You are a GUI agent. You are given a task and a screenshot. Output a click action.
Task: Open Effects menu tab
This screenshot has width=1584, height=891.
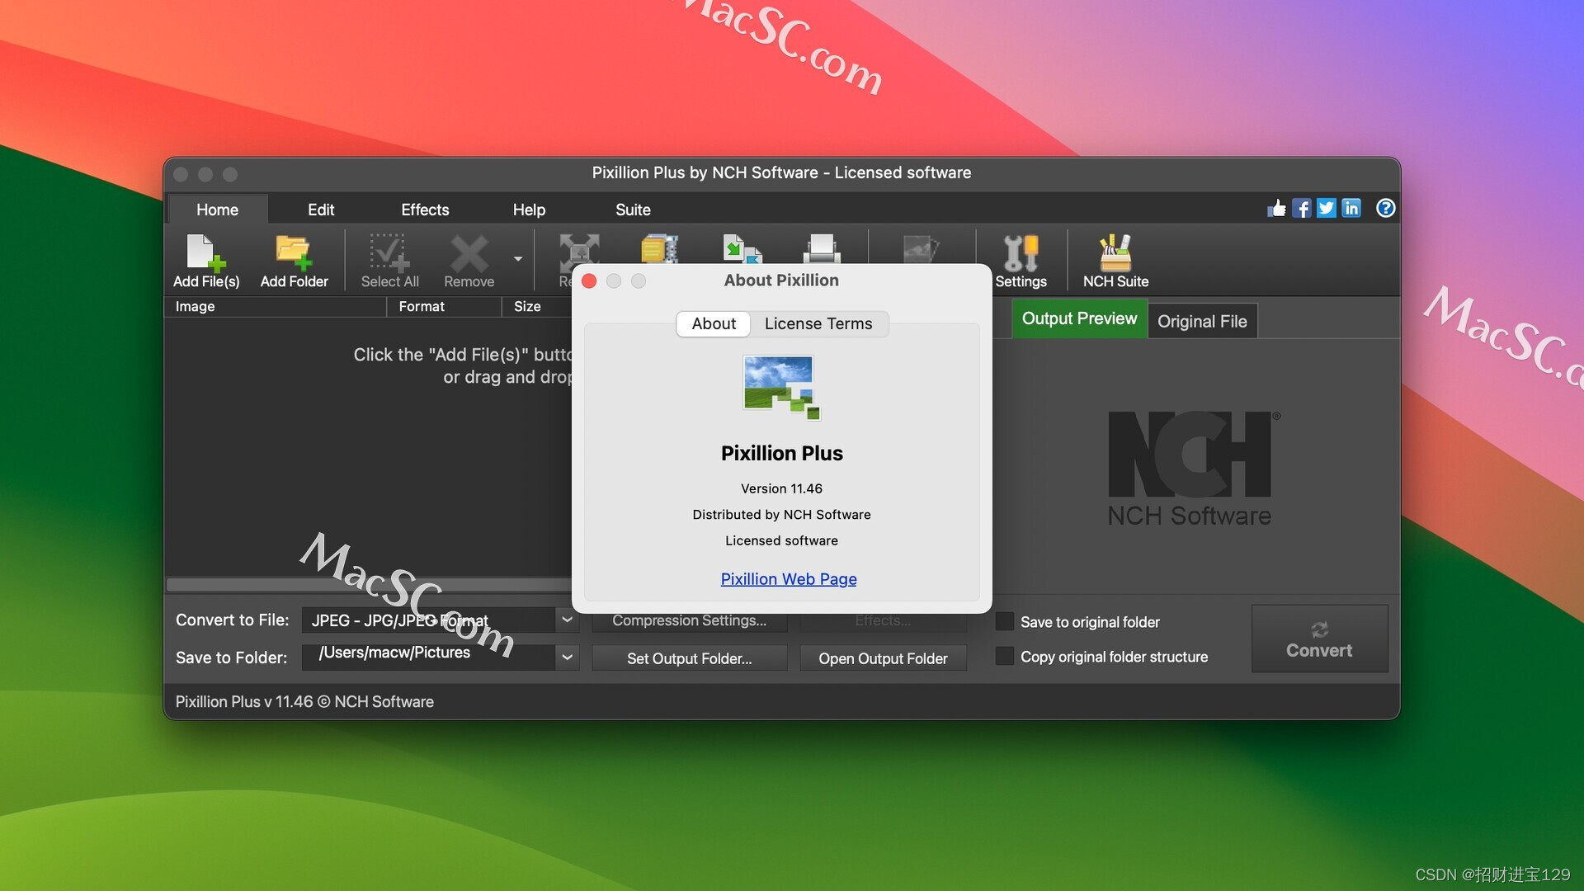424,209
